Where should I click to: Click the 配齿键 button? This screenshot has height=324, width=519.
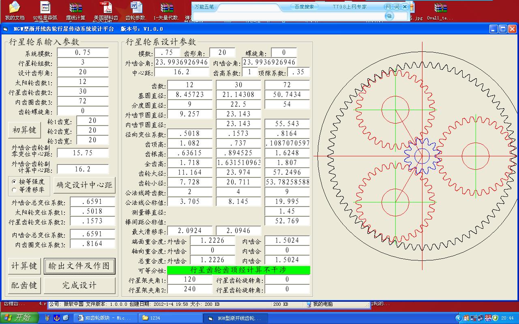coord(24,286)
